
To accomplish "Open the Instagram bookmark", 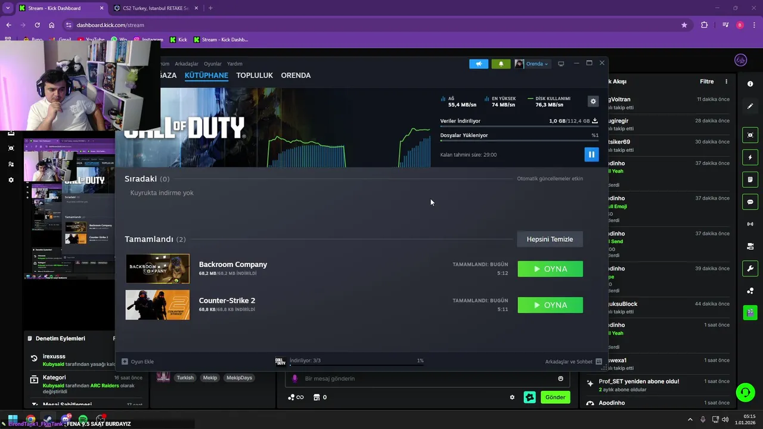I will [x=149, y=40].
